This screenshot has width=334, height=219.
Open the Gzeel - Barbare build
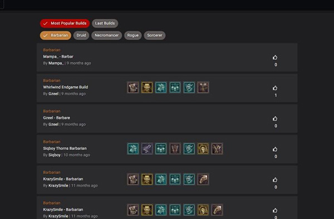[56, 118]
